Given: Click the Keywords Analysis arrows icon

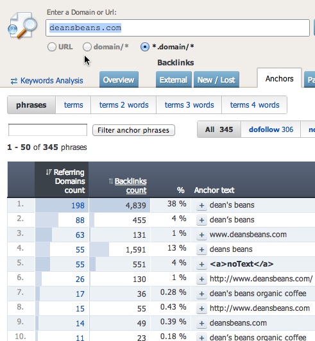Looking at the screenshot, I should tap(14, 81).
